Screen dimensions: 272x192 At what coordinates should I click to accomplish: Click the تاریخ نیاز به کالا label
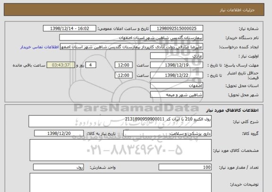[x=101, y=134]
